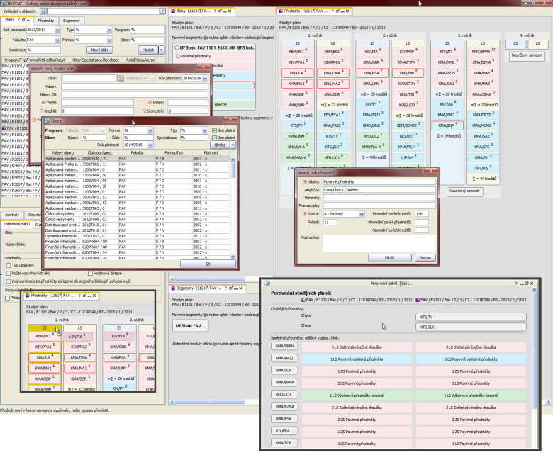Screen dimensions: 553x460
Task: Toggle the Verze checkbox in new plan dialog
Action: pos(44,103)
